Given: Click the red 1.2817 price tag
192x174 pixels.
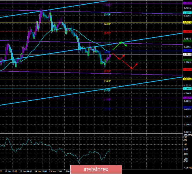Looking at the screenshot, I should (x=187, y=70).
